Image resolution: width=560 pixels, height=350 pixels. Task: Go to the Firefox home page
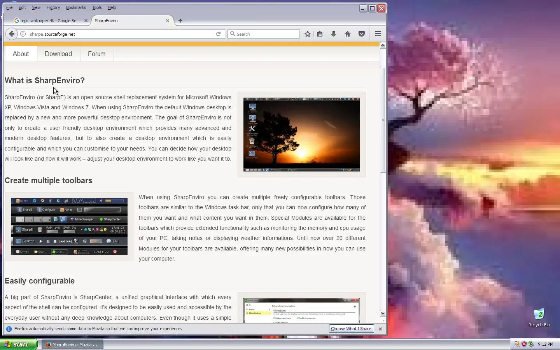click(348, 34)
